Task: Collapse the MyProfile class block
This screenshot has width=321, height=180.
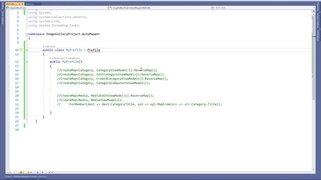Action: click(27, 50)
